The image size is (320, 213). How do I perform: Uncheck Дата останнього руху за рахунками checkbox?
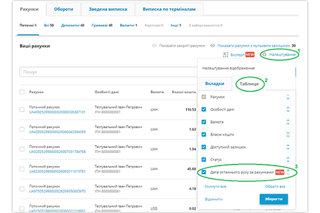click(x=203, y=173)
